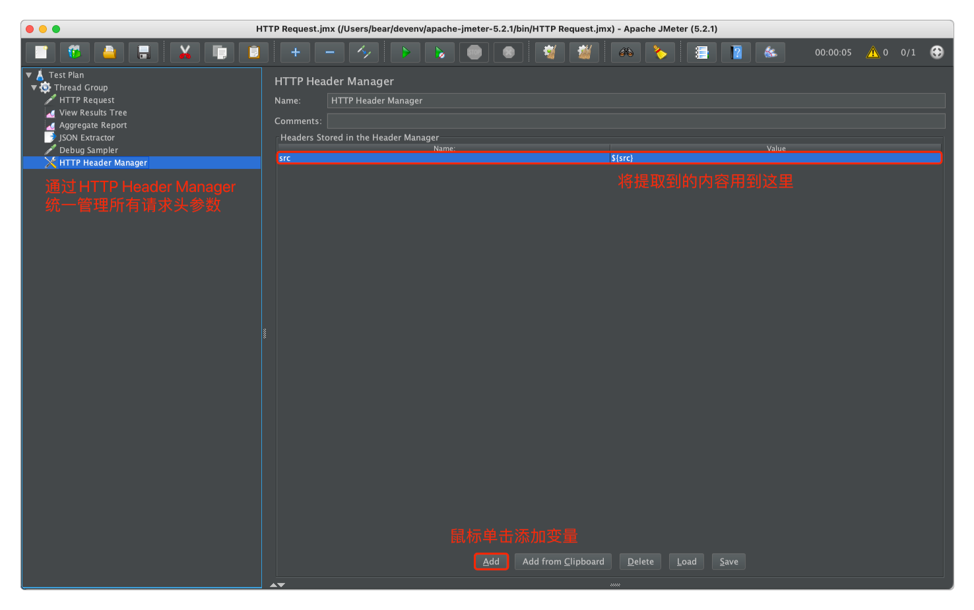
Task: Start the test with green play icon
Action: click(x=406, y=52)
